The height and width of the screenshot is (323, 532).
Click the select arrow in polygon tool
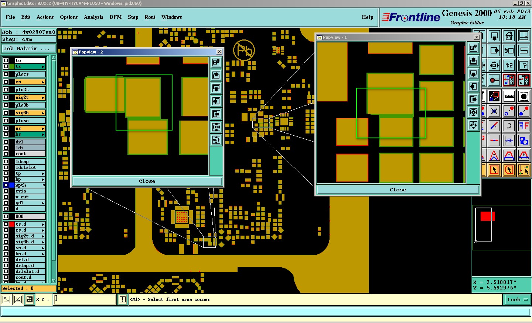509,170
